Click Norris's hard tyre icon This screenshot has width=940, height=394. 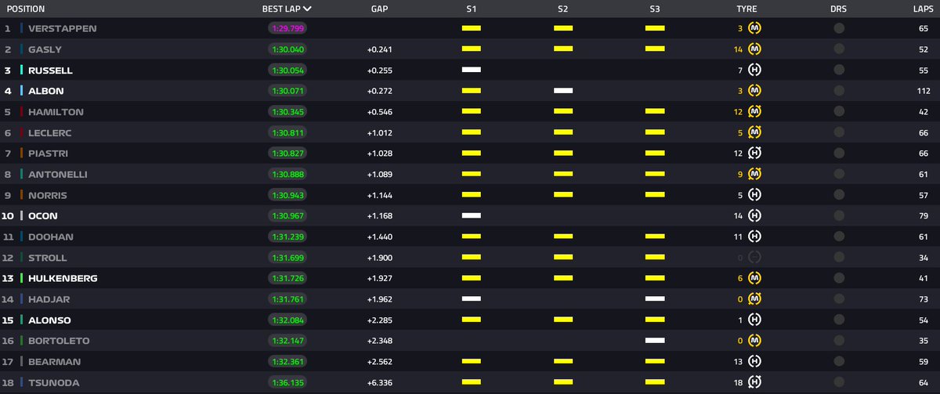coord(755,195)
